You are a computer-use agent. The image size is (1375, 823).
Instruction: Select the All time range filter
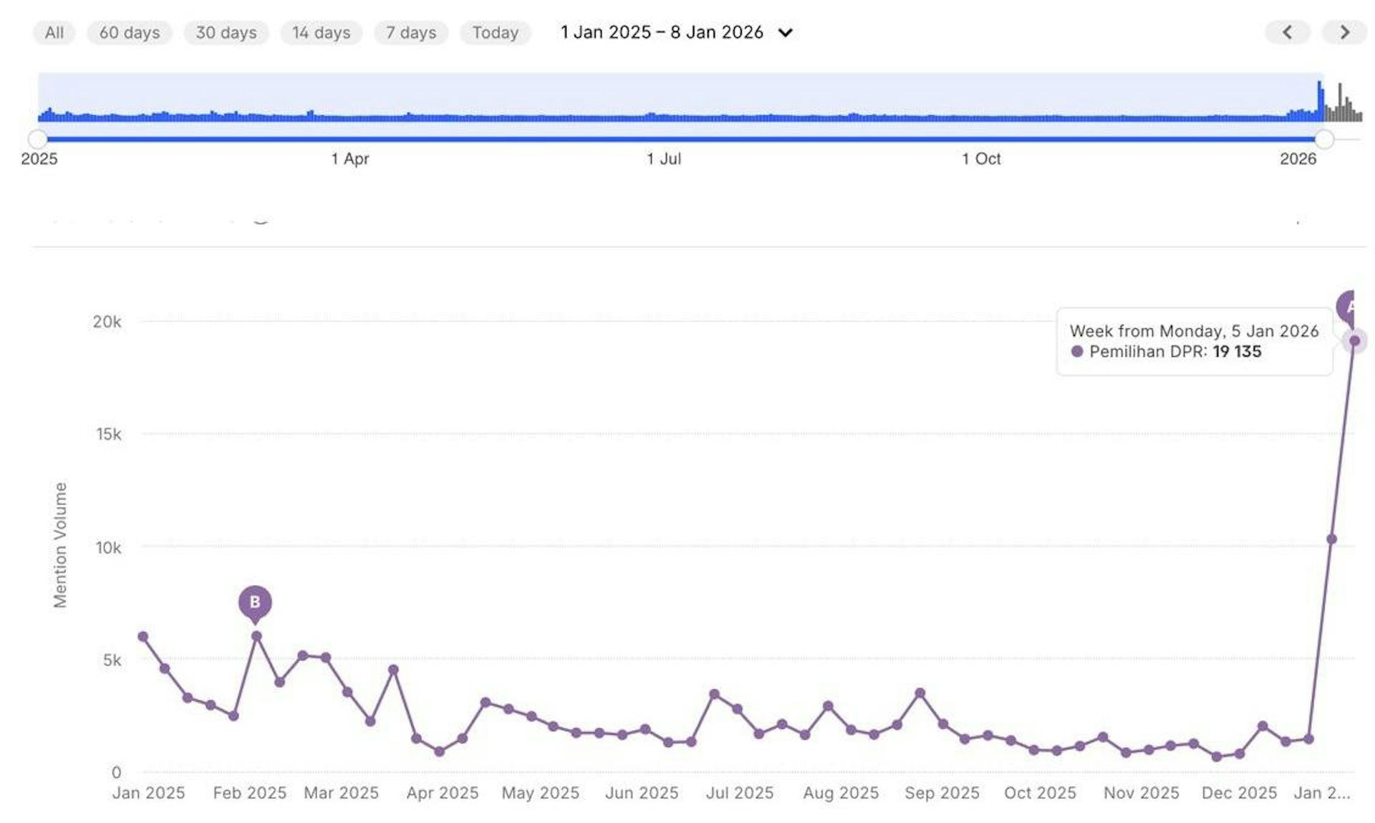coord(54,33)
